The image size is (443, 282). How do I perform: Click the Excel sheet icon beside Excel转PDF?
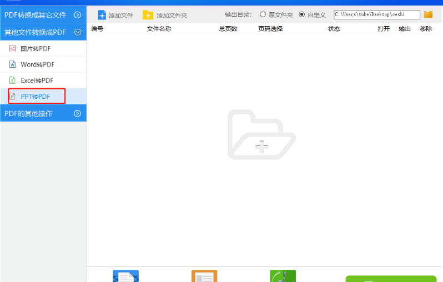coord(12,80)
